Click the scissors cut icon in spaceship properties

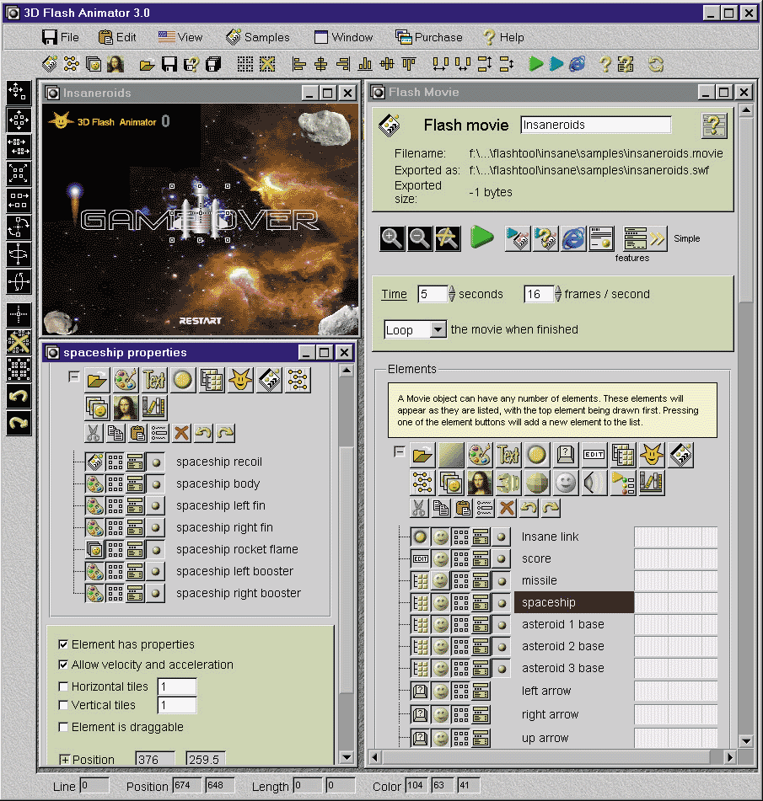click(93, 433)
